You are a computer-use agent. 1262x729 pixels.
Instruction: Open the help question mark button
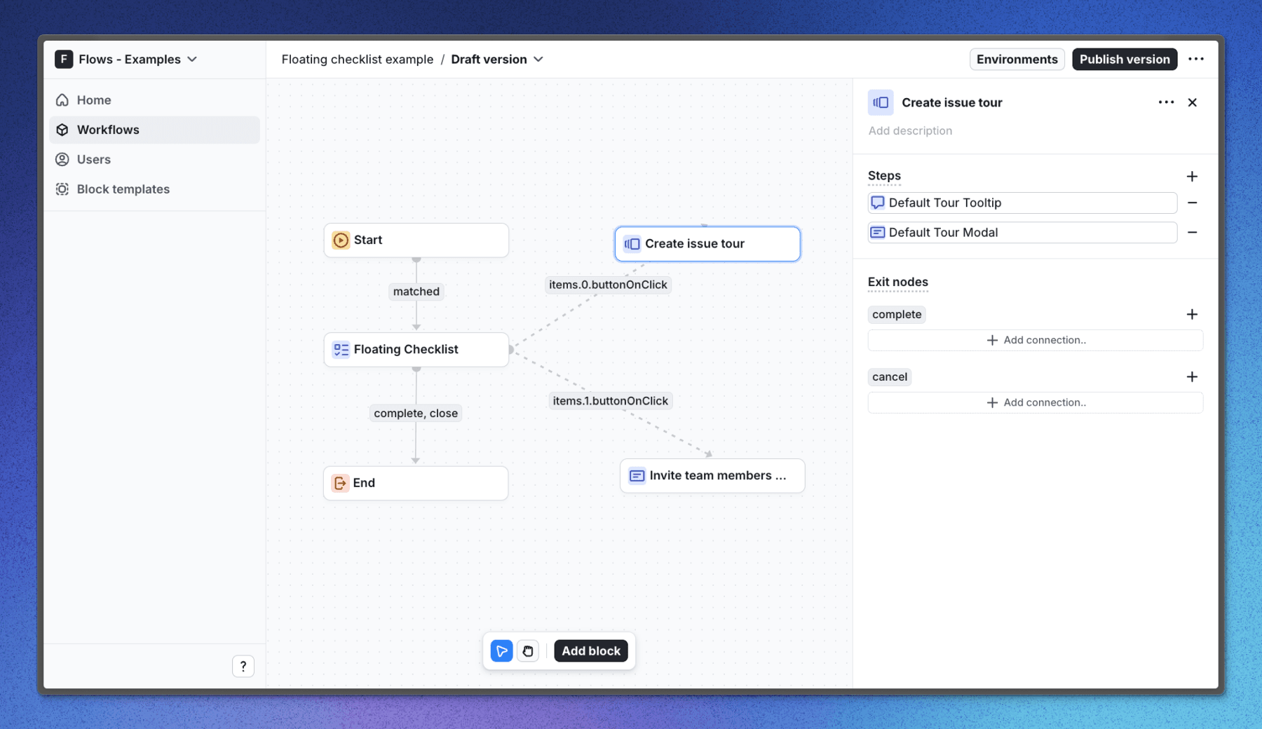coord(243,666)
